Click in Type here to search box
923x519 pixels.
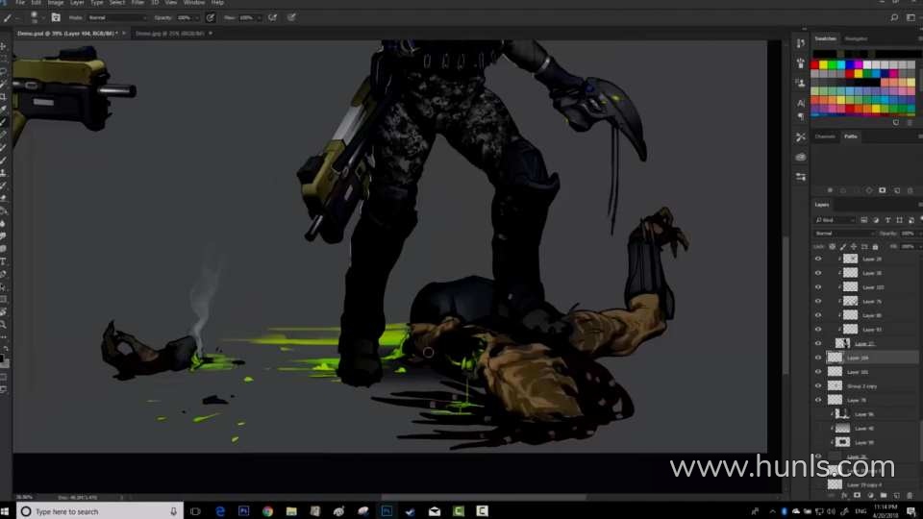coord(100,511)
